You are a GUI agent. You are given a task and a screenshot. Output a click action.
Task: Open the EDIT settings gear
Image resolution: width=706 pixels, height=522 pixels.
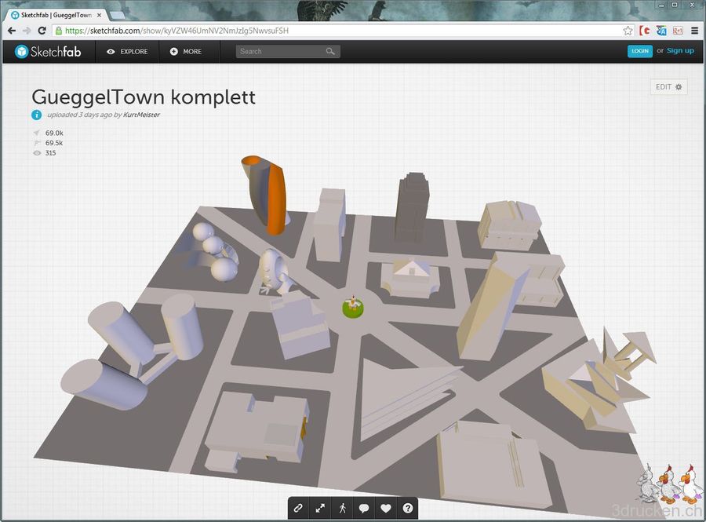click(668, 87)
